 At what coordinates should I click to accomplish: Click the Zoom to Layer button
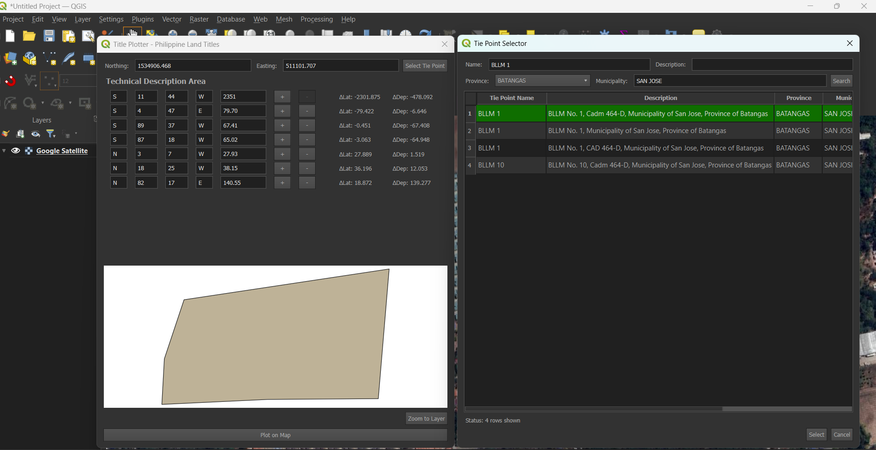point(426,418)
